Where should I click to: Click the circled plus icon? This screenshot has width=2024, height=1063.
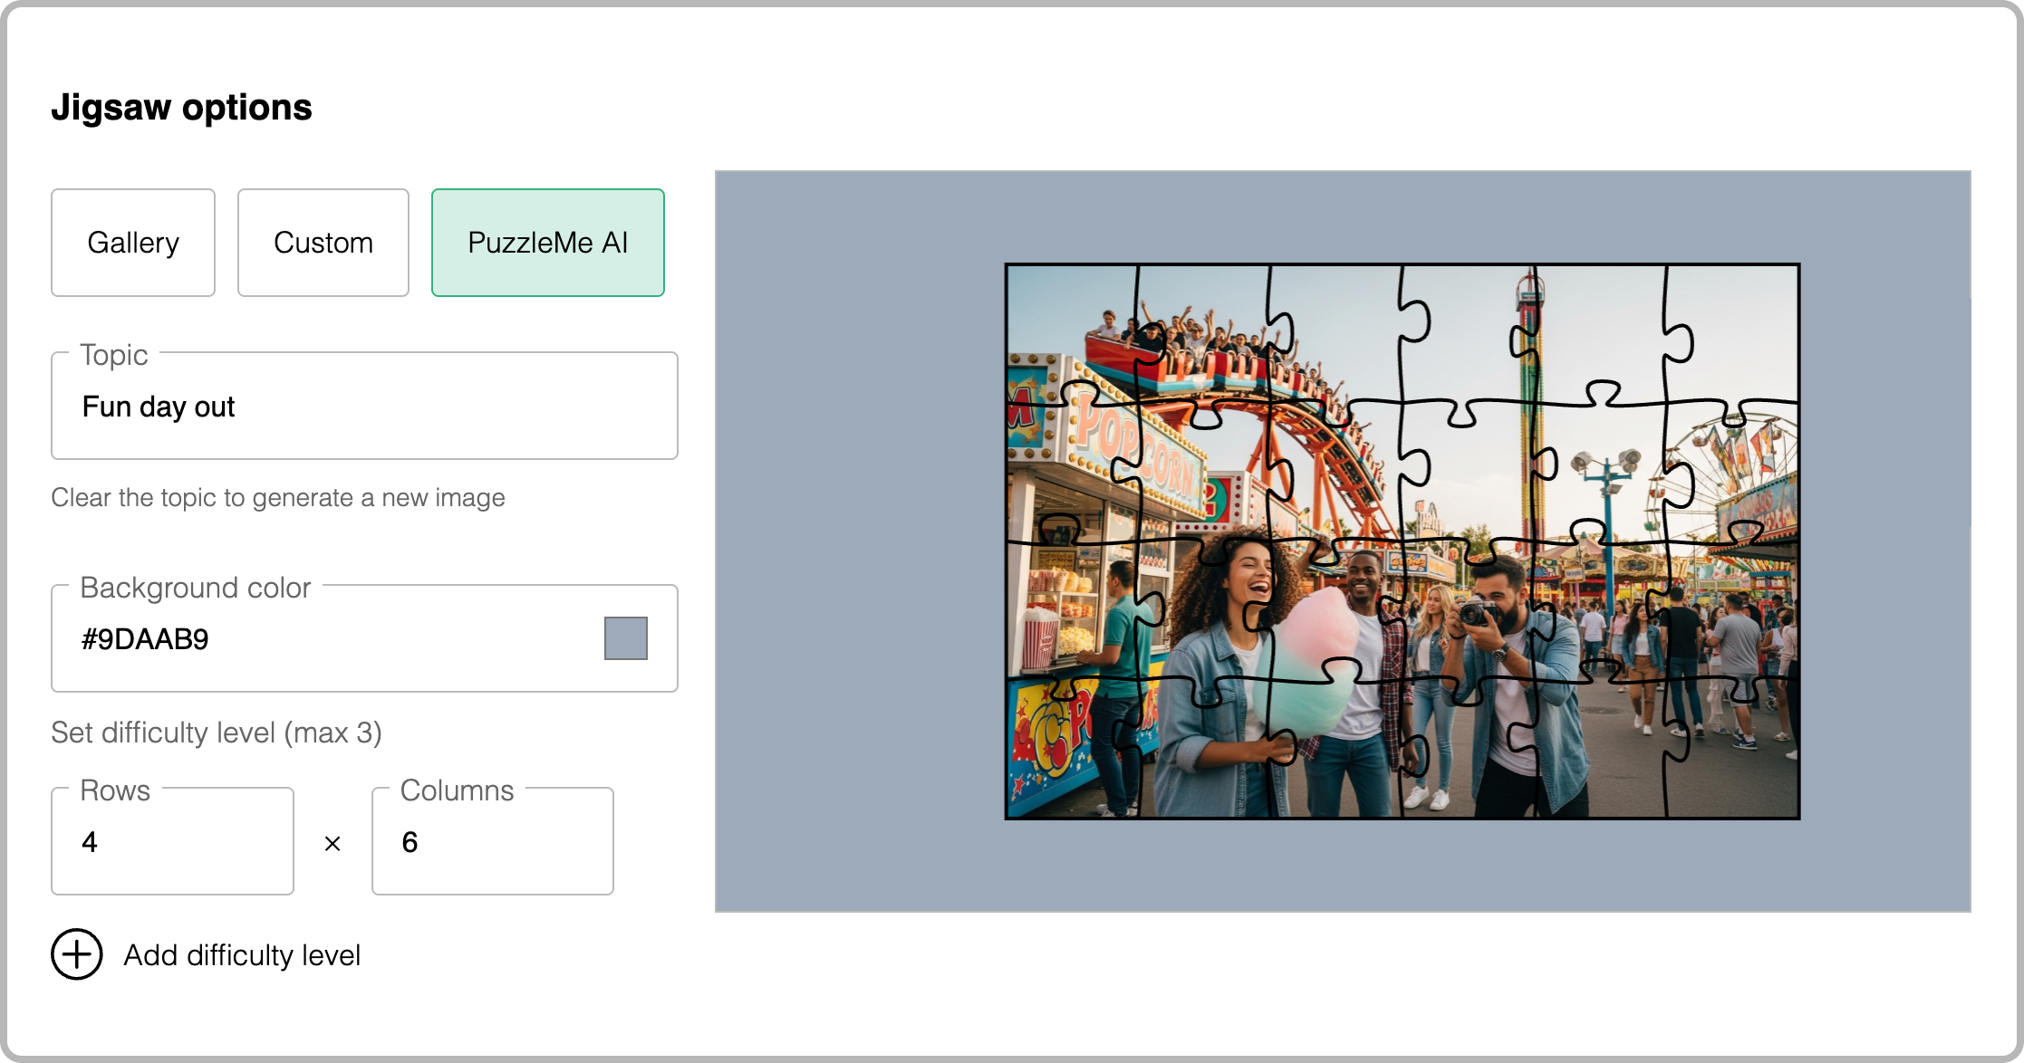click(x=76, y=954)
